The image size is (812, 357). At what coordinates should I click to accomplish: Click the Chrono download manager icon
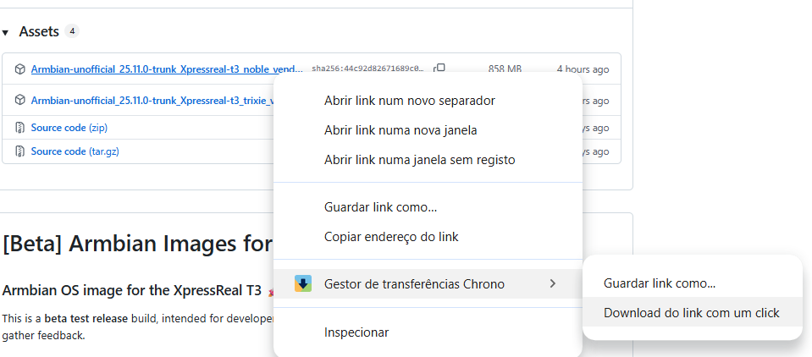coord(303,283)
